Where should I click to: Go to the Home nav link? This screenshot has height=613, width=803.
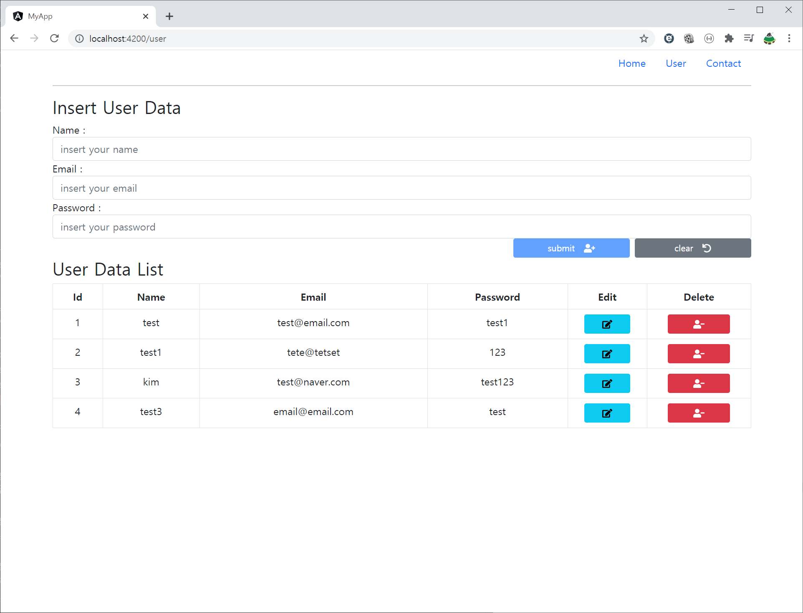click(x=631, y=63)
